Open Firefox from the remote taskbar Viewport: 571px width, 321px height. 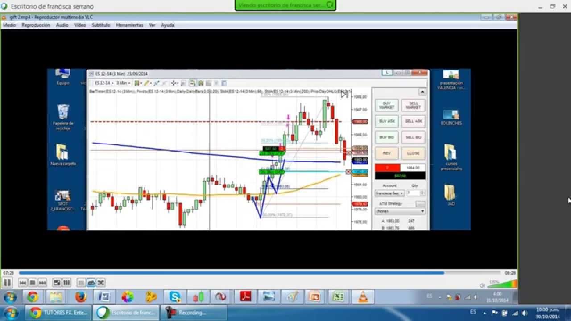coord(80,297)
